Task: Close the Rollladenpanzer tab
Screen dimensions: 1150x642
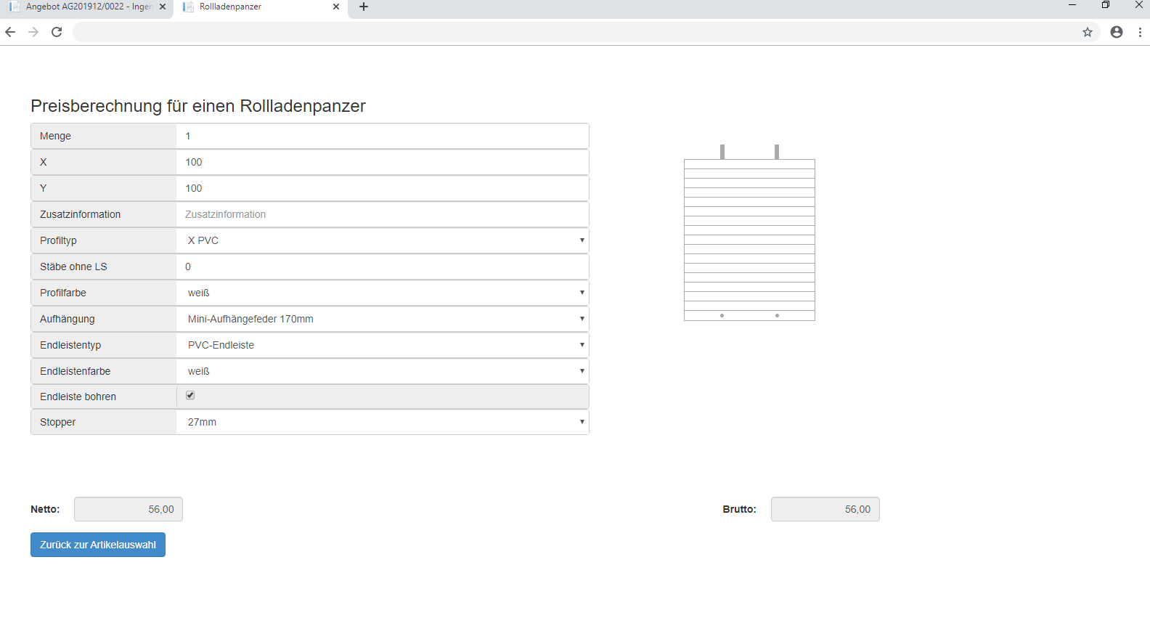Action: click(x=336, y=7)
